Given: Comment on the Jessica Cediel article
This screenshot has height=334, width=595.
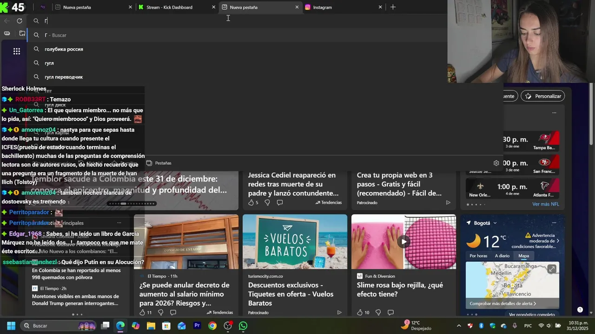Looking at the screenshot, I should 279,203.
